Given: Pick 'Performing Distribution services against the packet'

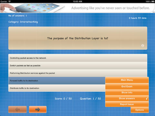Looking at the screenshot, I should coord(78,73).
